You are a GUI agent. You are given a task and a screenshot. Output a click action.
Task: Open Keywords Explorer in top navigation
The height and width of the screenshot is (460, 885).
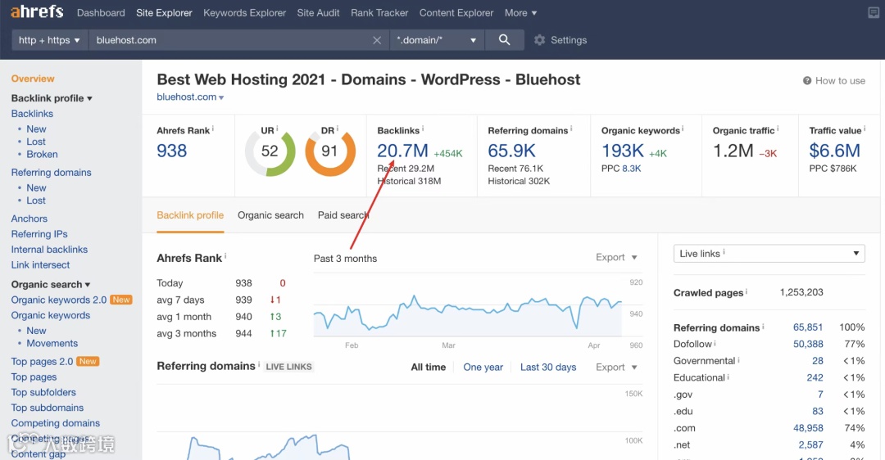click(244, 12)
